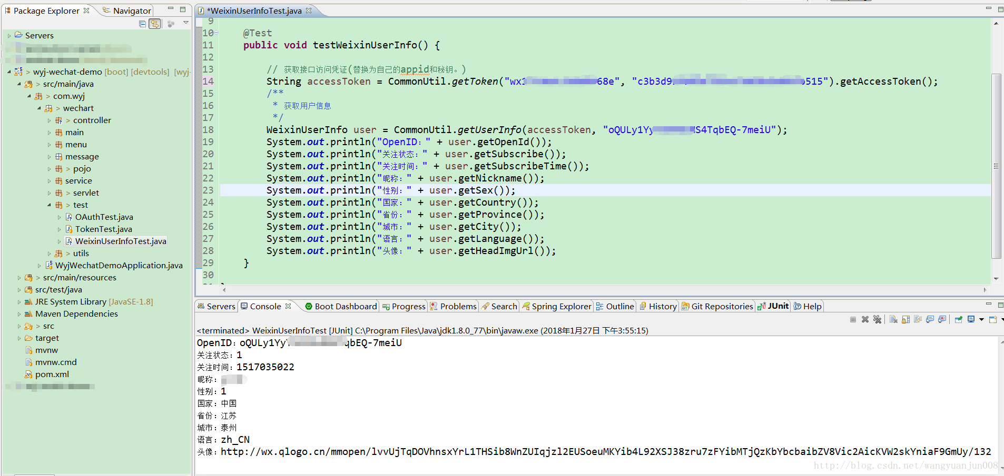1004x476 pixels.
Task: Click editor horizontal scroll right arrow
Action: 985,290
